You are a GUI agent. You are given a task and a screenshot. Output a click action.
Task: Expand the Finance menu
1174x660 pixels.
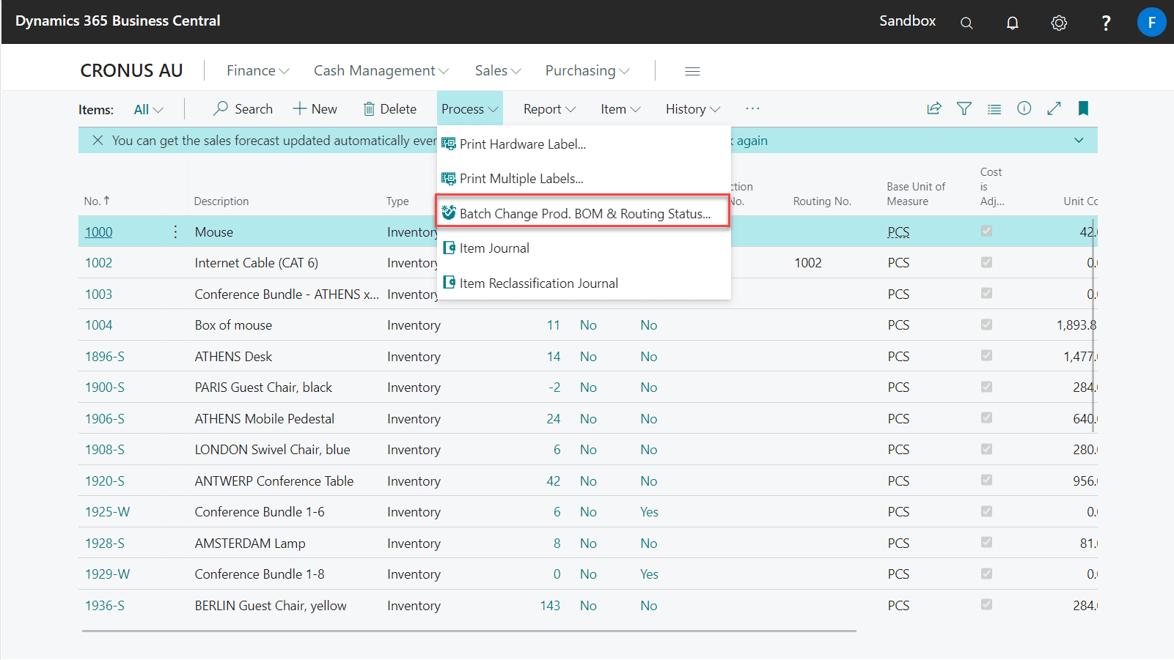257,70
